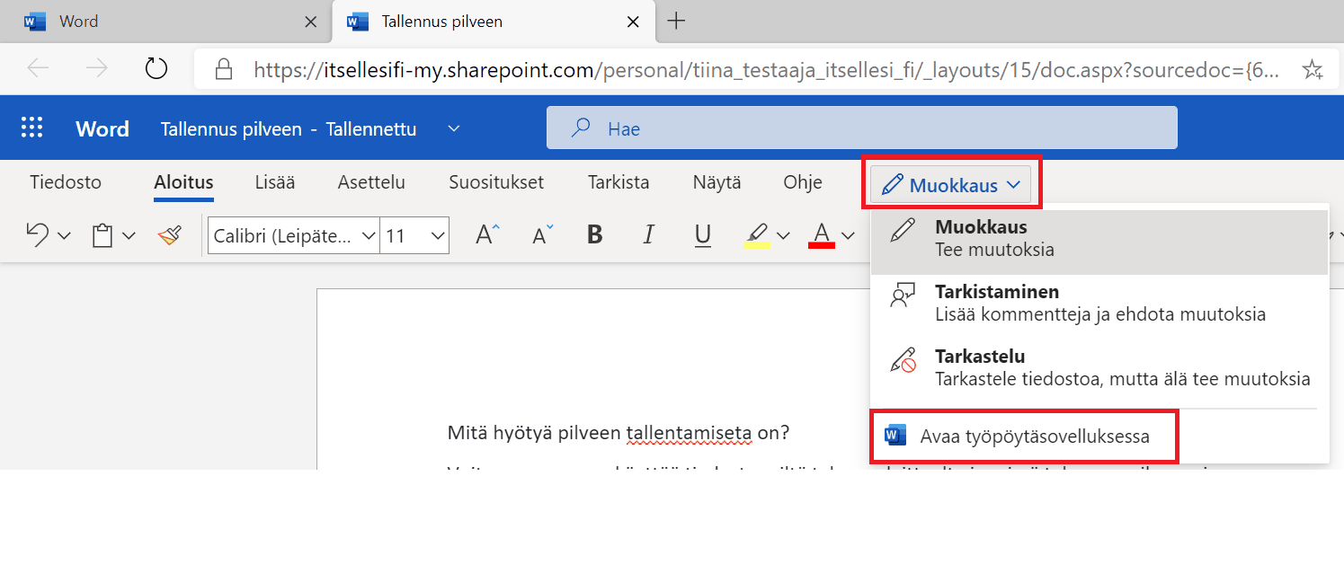
Task: Add page to favorites with star icon
Action: click(x=1313, y=69)
